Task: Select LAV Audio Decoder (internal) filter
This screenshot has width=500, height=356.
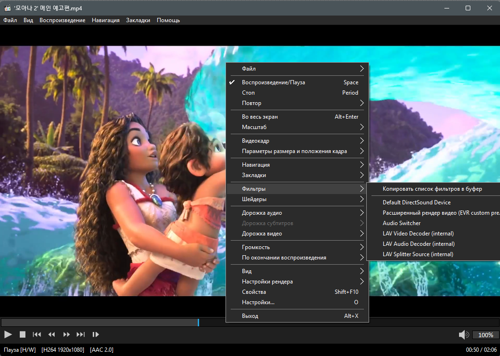Action: 434,244
